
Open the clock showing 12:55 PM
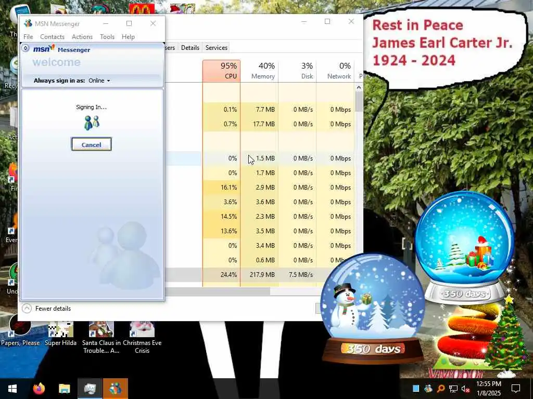488,389
